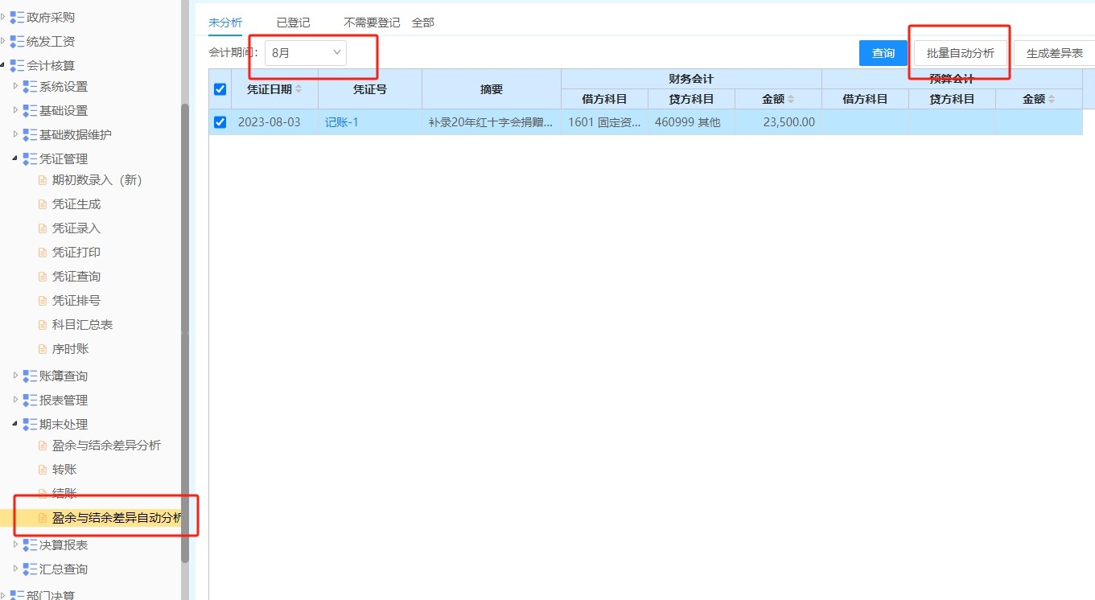
Task: Collapse the 会计核算 tree node
Action: (3, 66)
